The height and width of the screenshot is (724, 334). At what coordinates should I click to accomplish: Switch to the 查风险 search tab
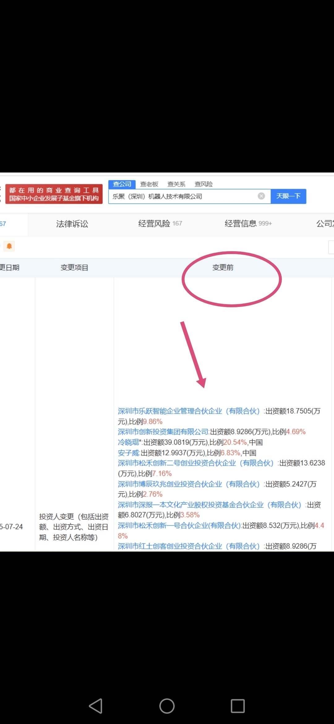point(203,184)
